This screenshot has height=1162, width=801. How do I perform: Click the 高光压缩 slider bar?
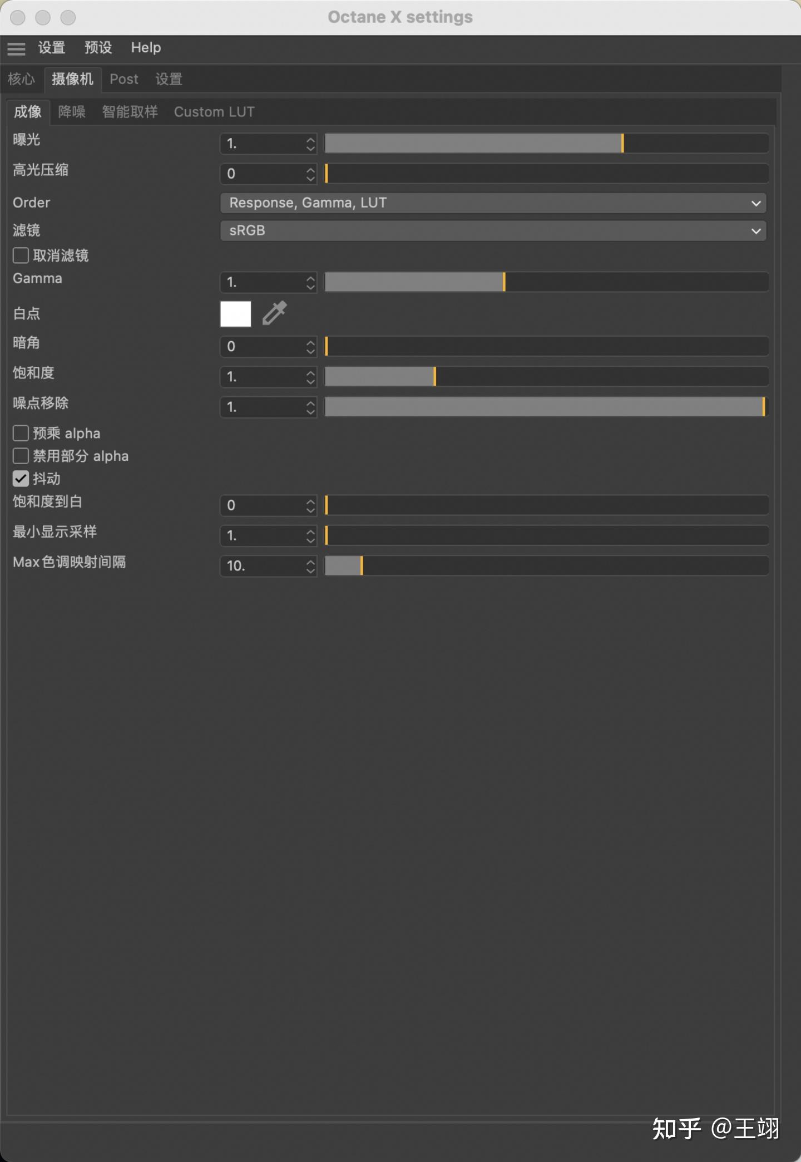[546, 174]
